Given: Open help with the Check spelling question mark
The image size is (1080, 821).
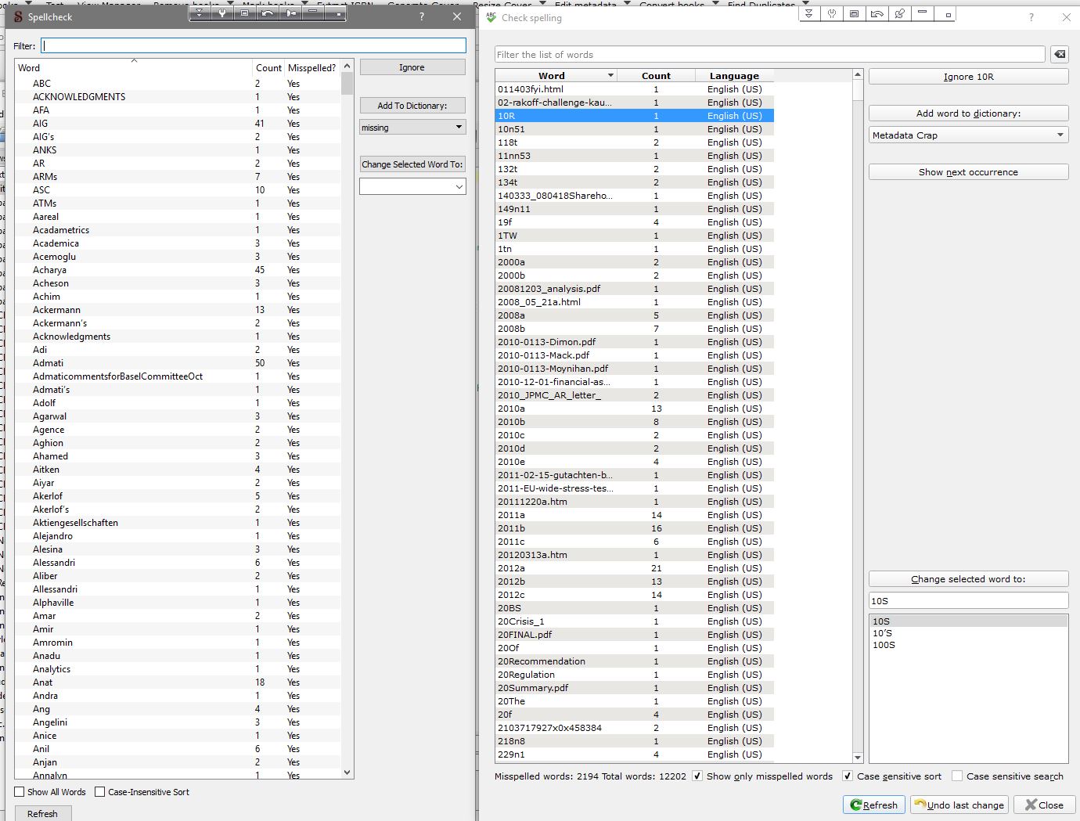Looking at the screenshot, I should click(1031, 17).
